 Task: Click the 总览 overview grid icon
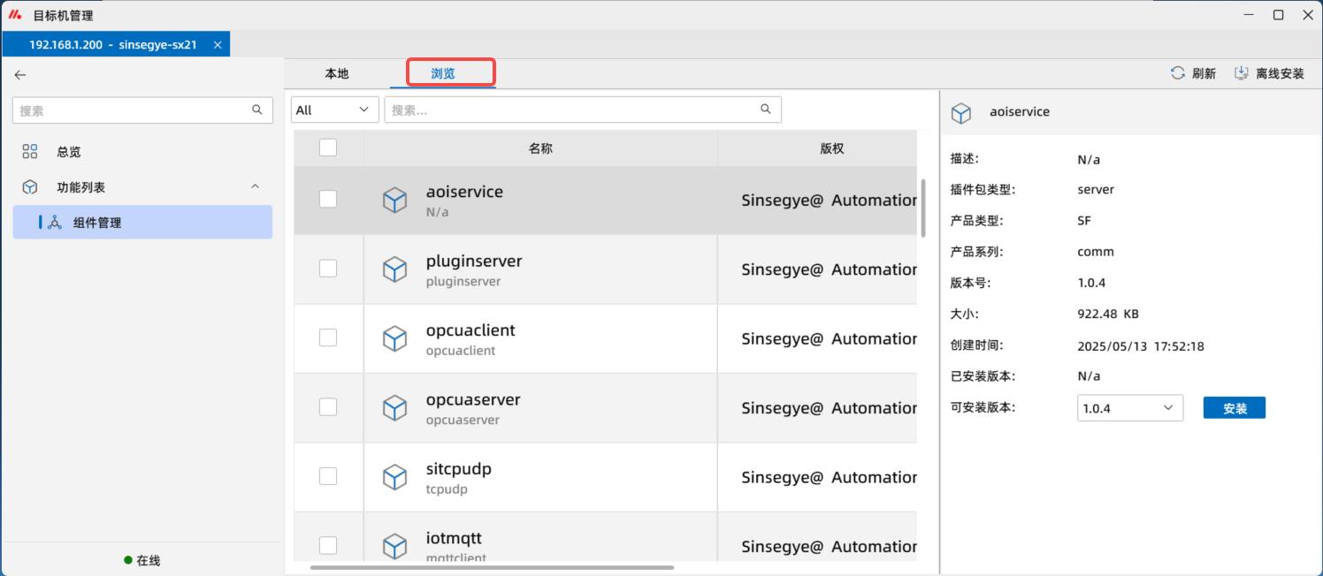click(30, 152)
